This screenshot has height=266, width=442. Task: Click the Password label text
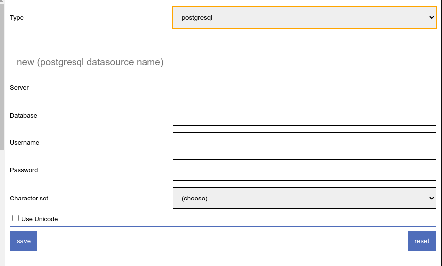[x=24, y=170]
